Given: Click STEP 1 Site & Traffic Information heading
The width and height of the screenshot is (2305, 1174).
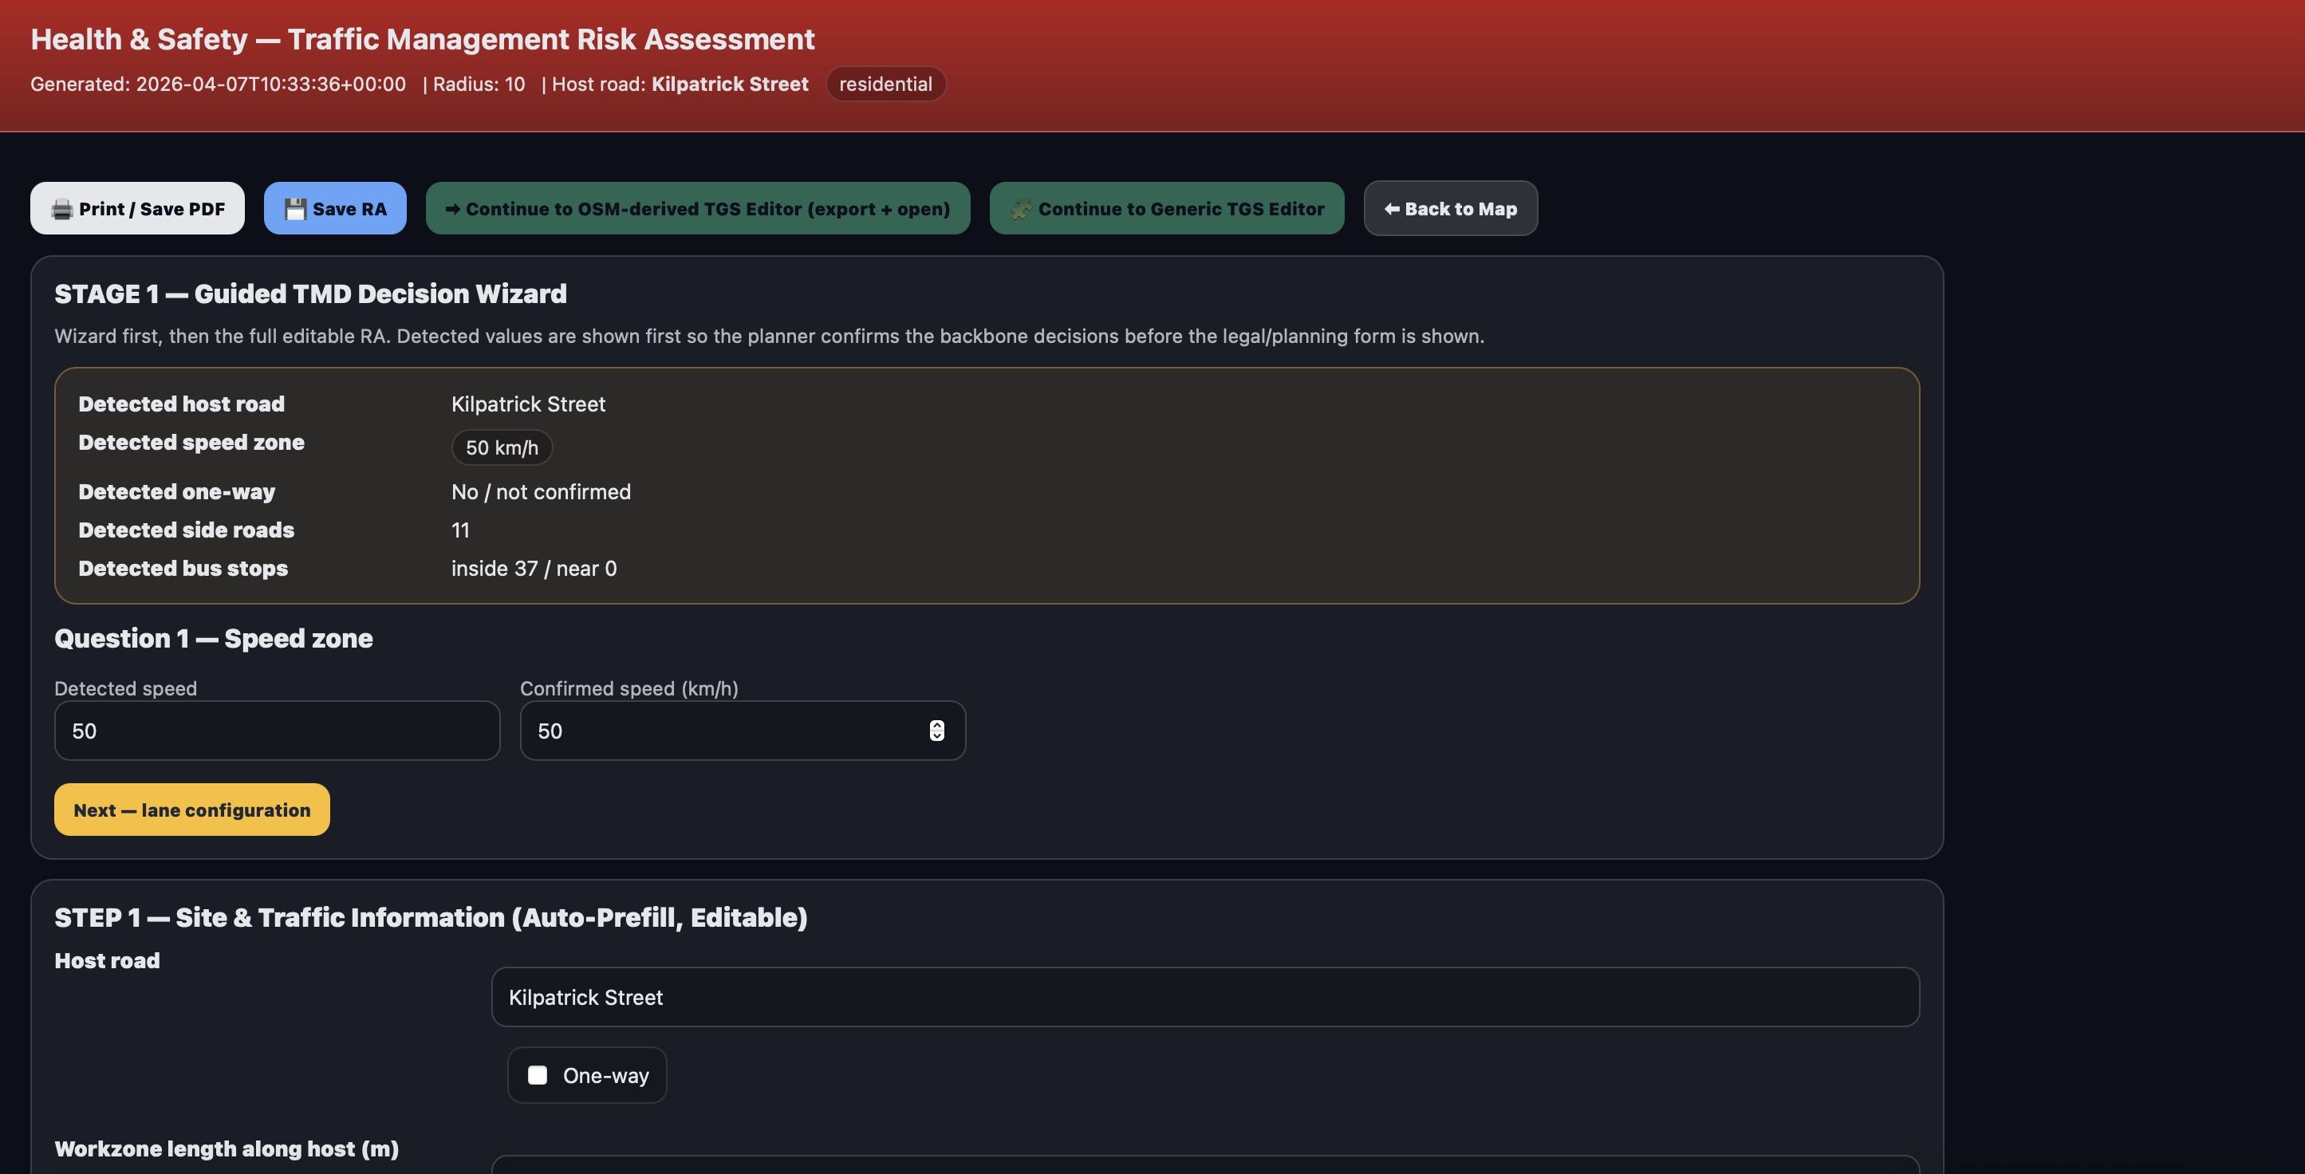Looking at the screenshot, I should [x=431, y=917].
